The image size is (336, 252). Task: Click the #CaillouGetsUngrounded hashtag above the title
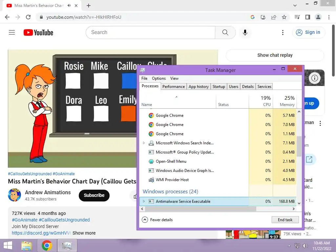click(x=30, y=174)
